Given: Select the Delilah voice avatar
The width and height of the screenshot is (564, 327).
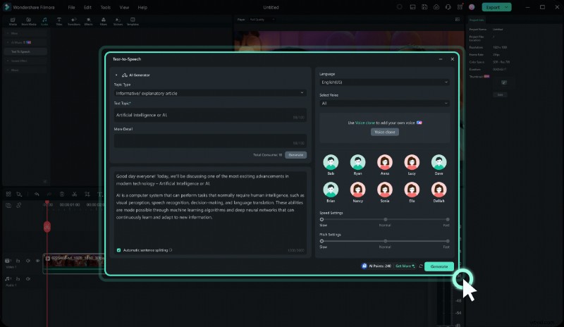Looking at the screenshot, I should coord(439,190).
